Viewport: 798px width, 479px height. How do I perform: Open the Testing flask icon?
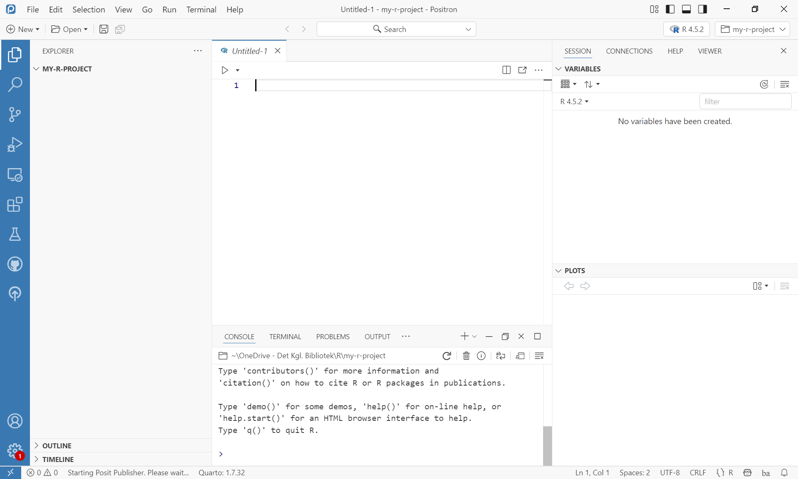pos(15,234)
